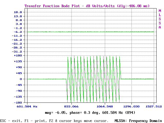Image resolution: width=164 pixels, height=123 pixels.
Task: Click the -16.2 dB axis label
Action: pos(17,40)
